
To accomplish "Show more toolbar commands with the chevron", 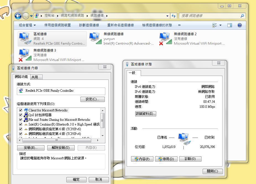I will point(179,25).
